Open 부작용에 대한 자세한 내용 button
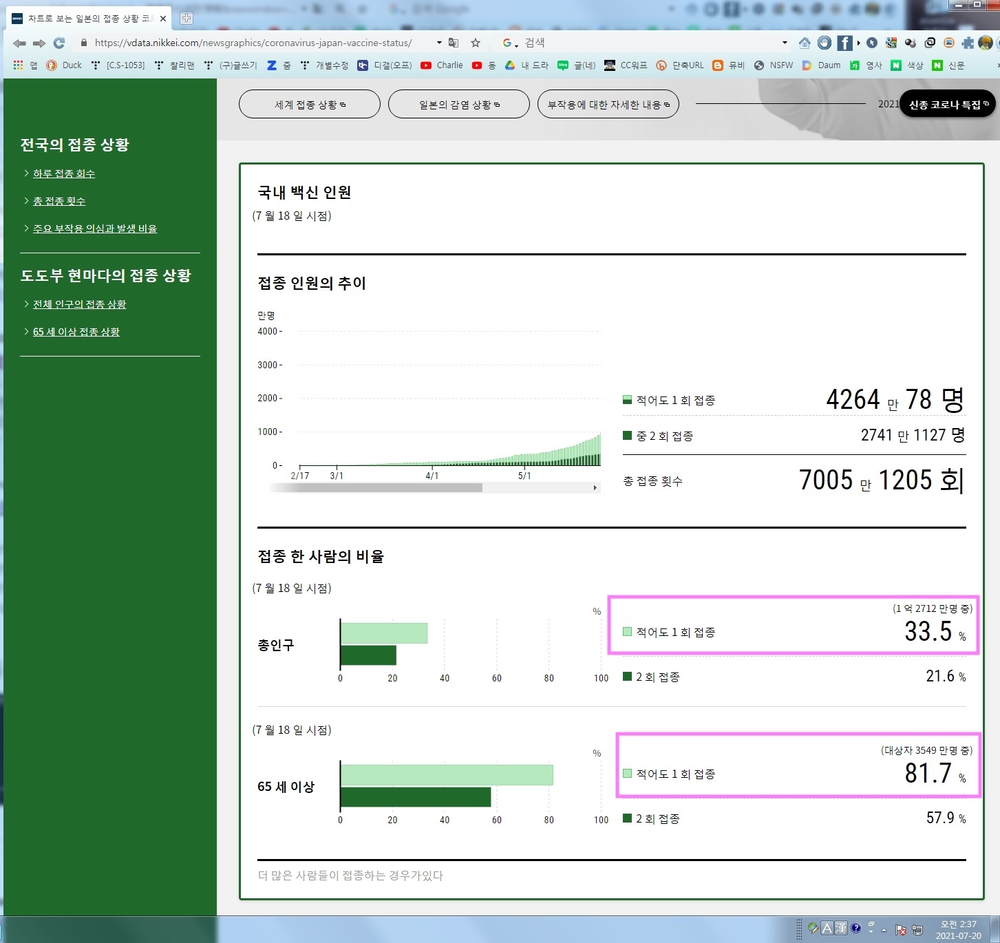The height and width of the screenshot is (943, 1000). (608, 104)
